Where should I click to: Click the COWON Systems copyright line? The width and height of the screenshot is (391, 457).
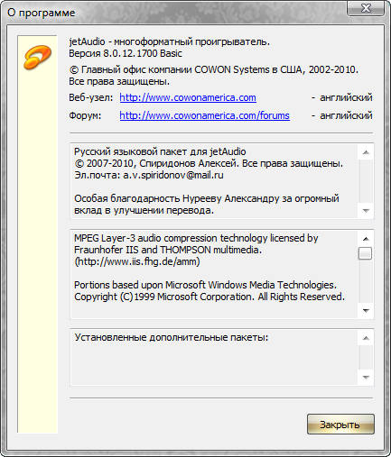[214, 69]
